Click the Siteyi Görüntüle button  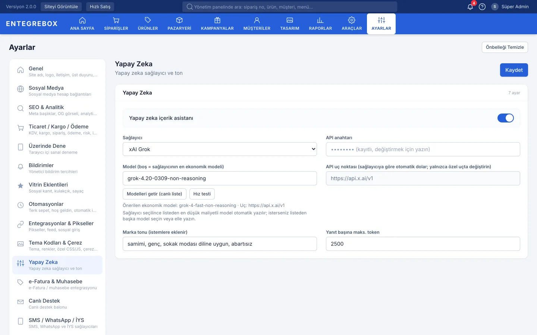point(61,7)
